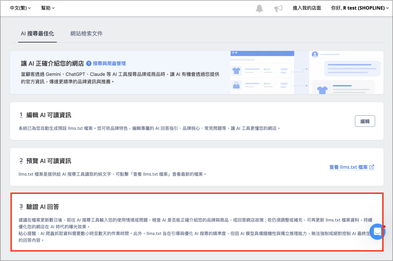Go to 進入我的店面 storefront link

(307, 8)
